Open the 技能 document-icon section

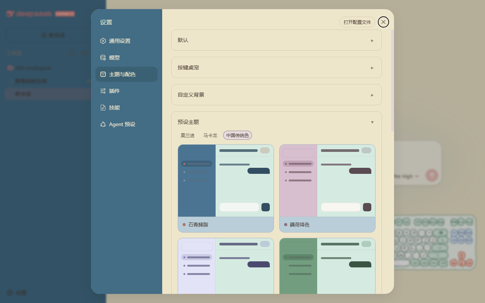pos(127,108)
